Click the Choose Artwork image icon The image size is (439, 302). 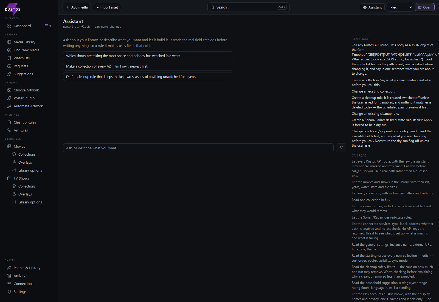9,90
